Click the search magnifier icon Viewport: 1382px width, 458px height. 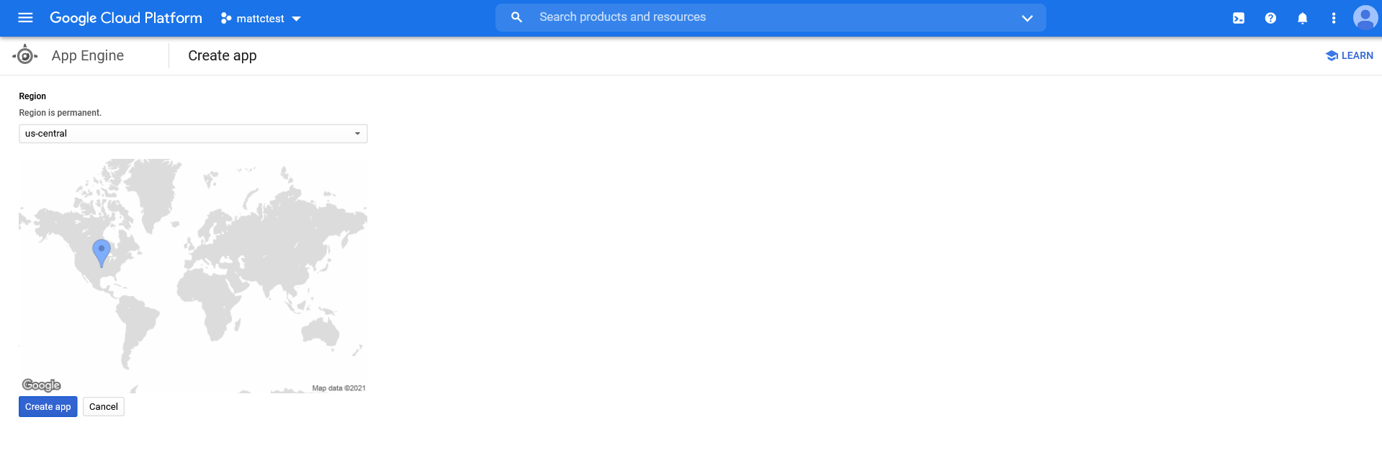pyautogui.click(x=516, y=17)
